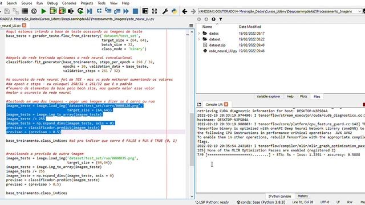The image size is (365, 205).
Task: Open the file list management icon
Action: (25, 11)
